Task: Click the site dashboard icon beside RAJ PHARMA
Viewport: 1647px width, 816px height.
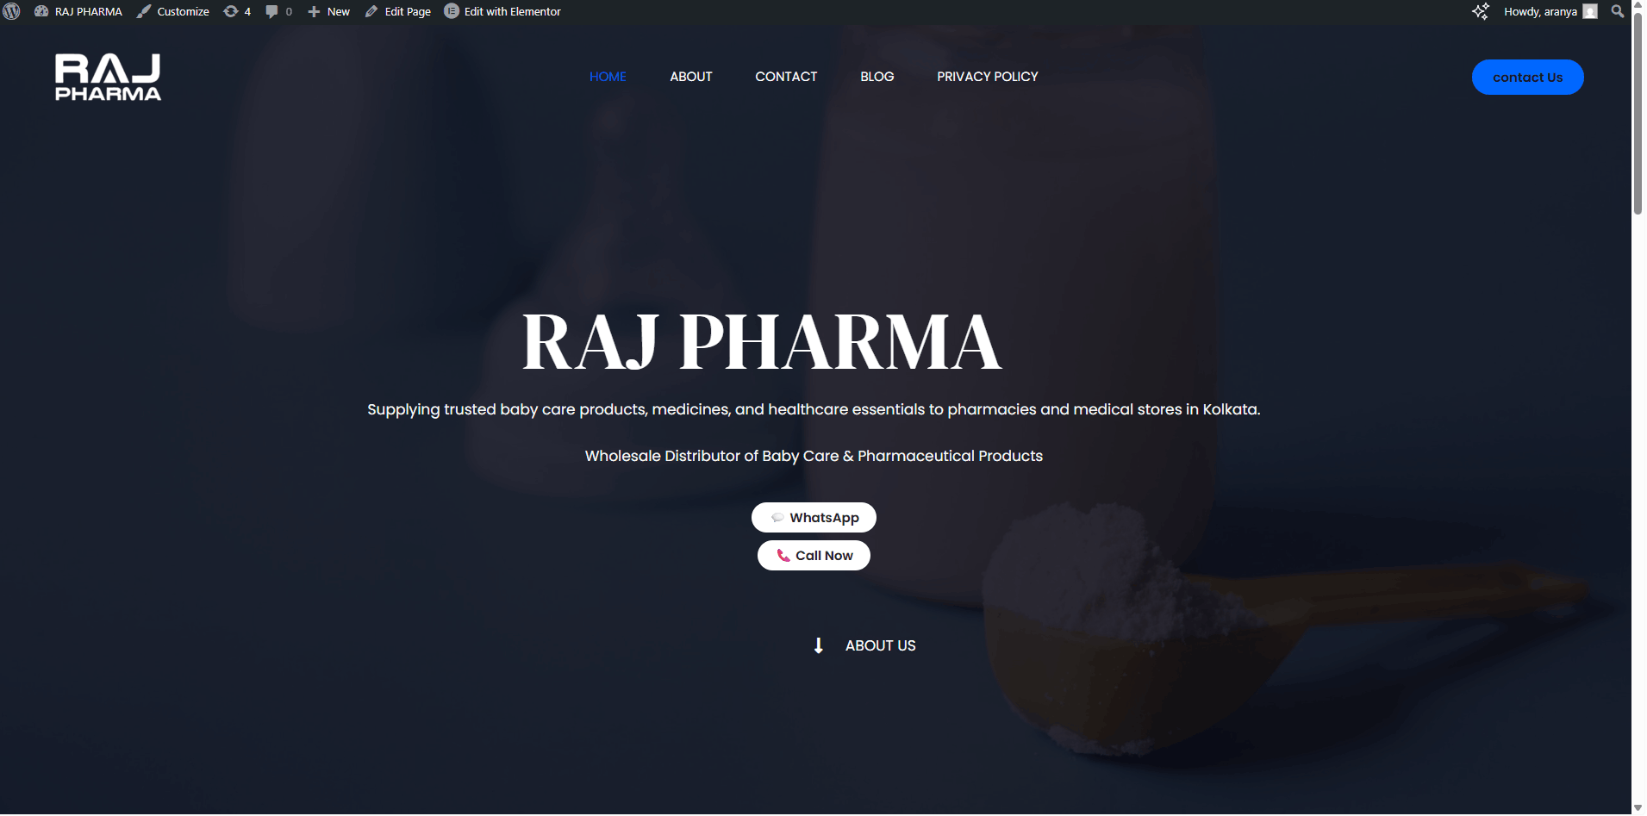Action: click(x=41, y=11)
